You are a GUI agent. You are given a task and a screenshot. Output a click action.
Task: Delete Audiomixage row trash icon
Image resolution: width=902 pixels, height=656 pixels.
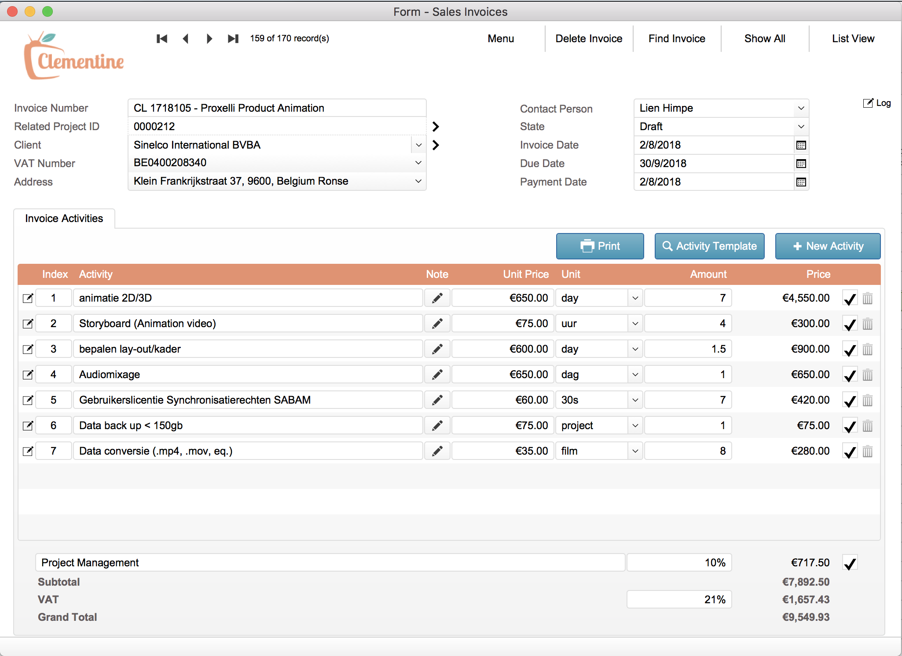[868, 375]
